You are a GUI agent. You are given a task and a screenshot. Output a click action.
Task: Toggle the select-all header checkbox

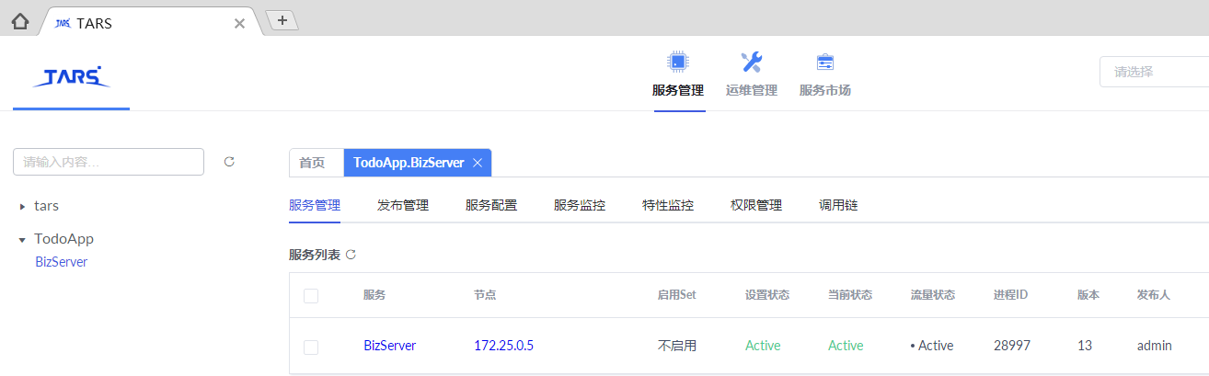[311, 296]
